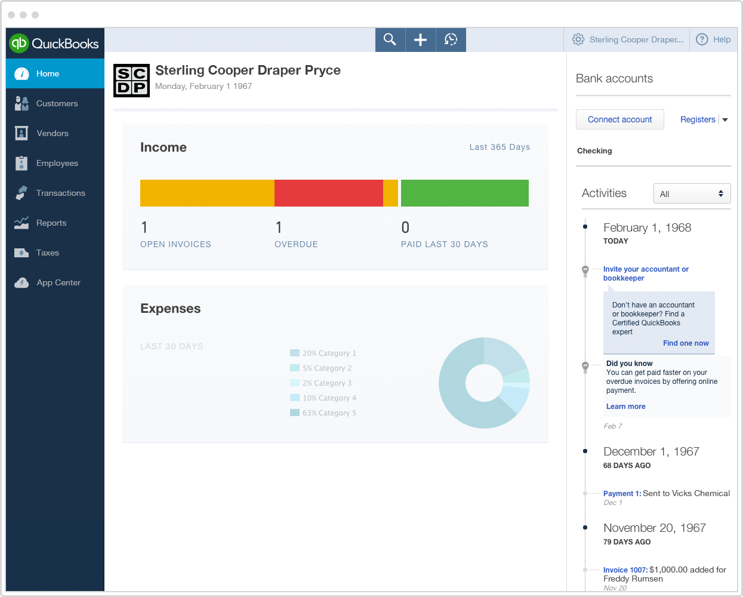Screen dimensions: 743x597
Task: Click the settings gear icon
Action: coord(578,39)
